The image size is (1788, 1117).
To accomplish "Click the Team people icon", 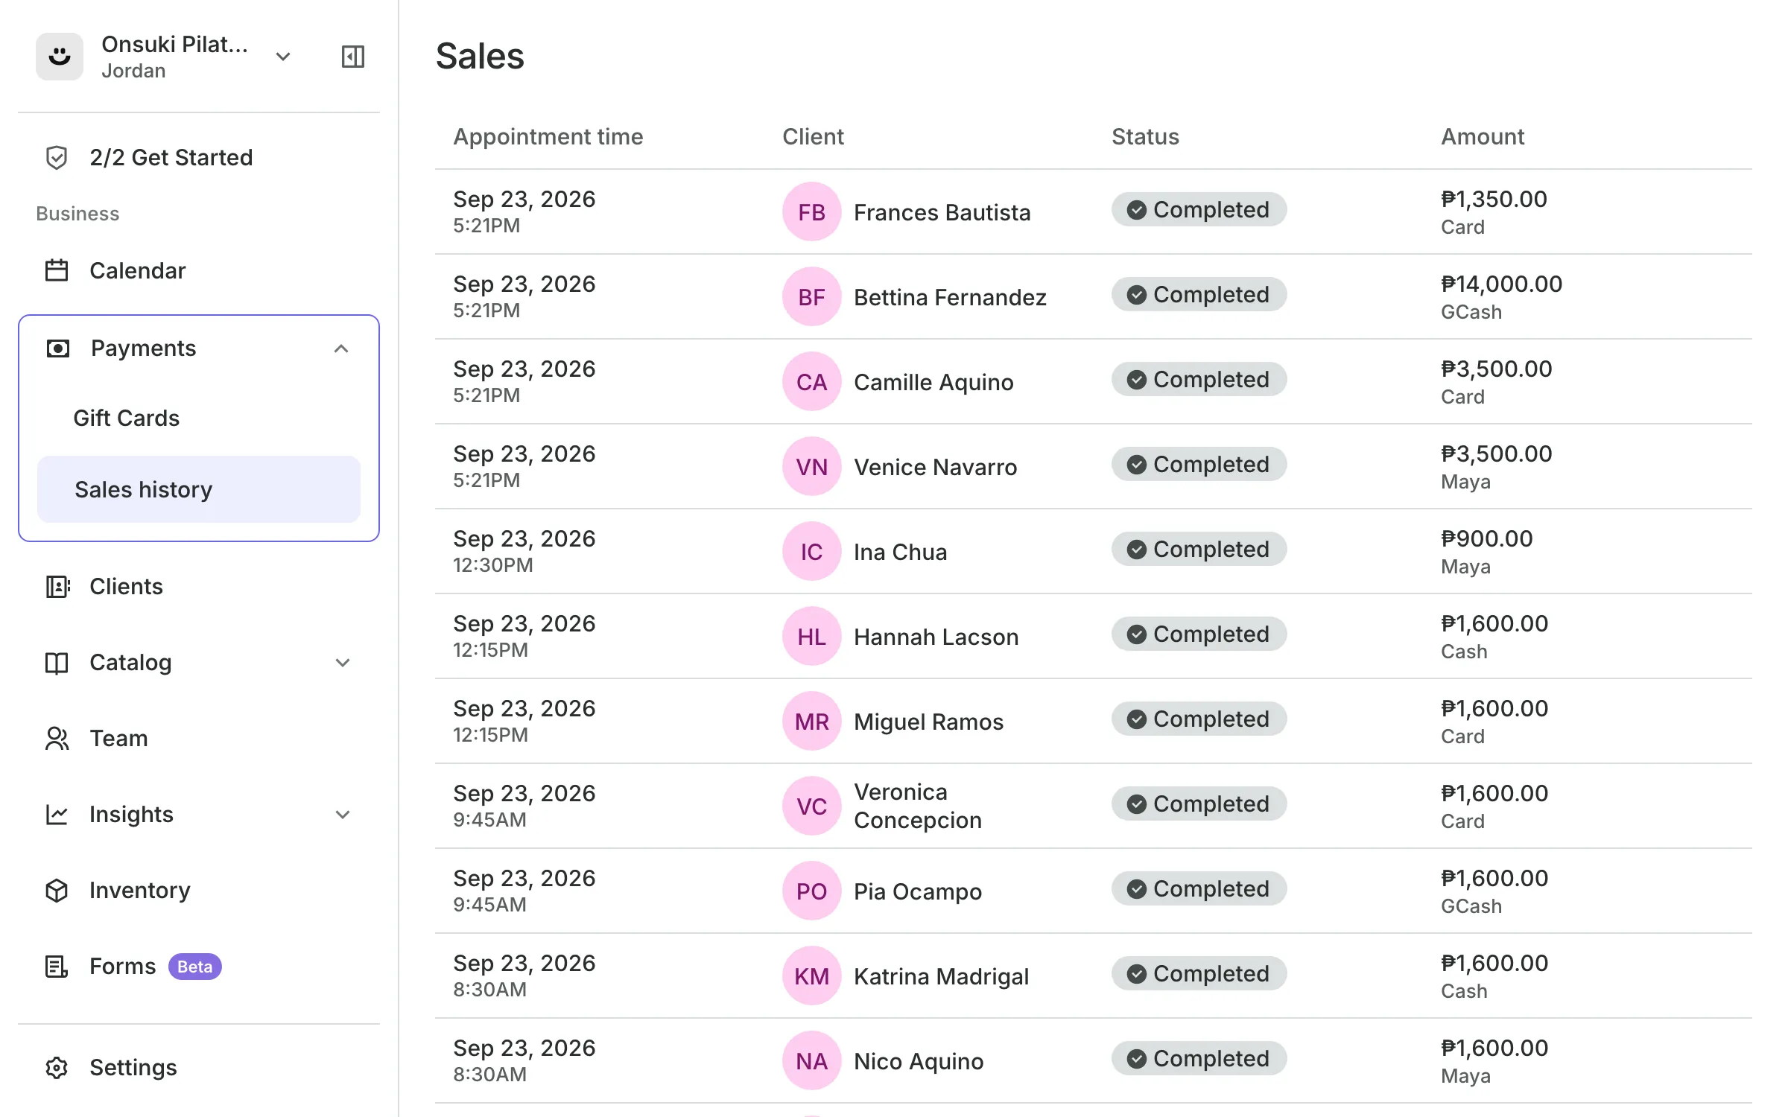I will click(x=57, y=739).
